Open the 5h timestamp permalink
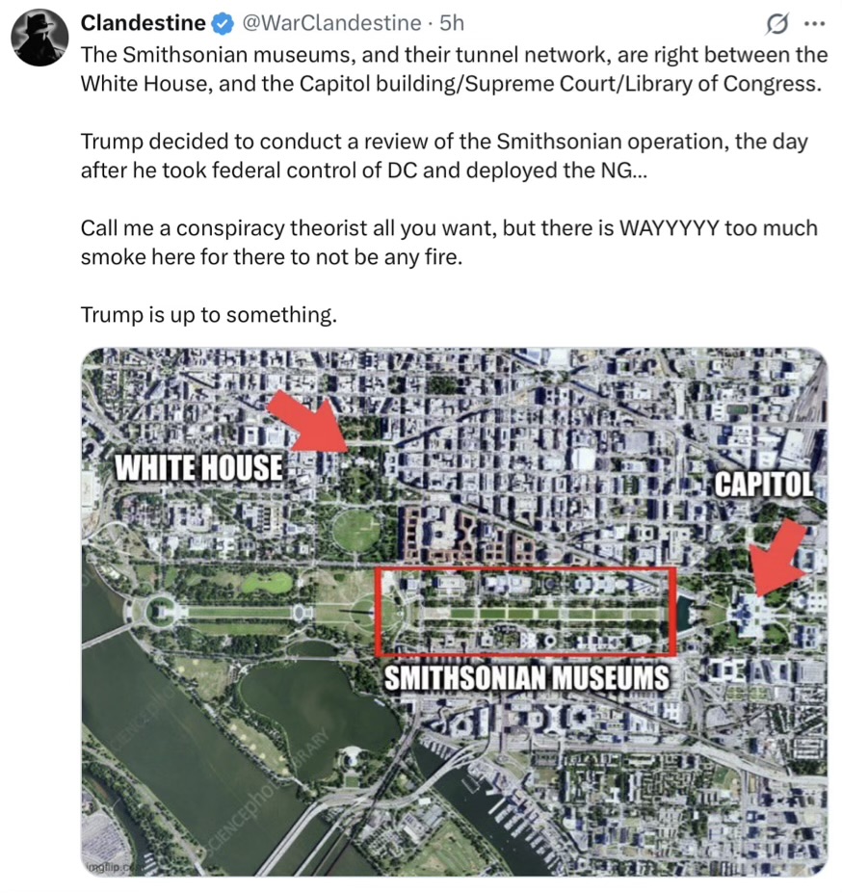The height and width of the screenshot is (893, 842). [452, 23]
